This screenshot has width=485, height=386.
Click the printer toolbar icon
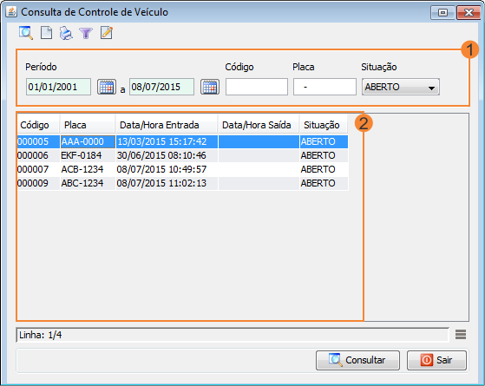click(x=66, y=33)
